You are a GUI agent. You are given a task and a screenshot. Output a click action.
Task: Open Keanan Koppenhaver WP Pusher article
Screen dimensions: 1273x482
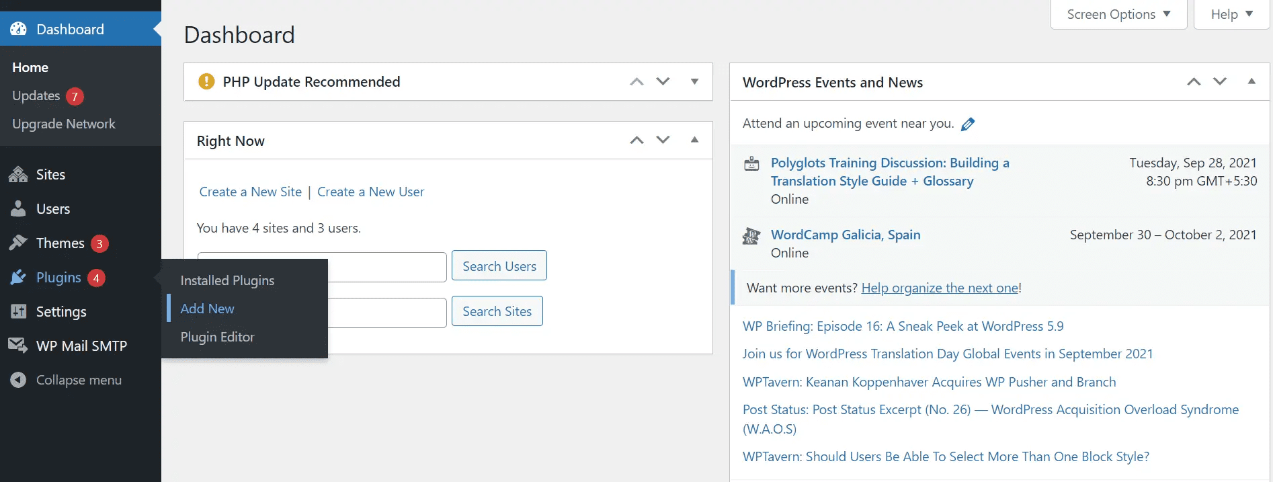[x=930, y=382]
